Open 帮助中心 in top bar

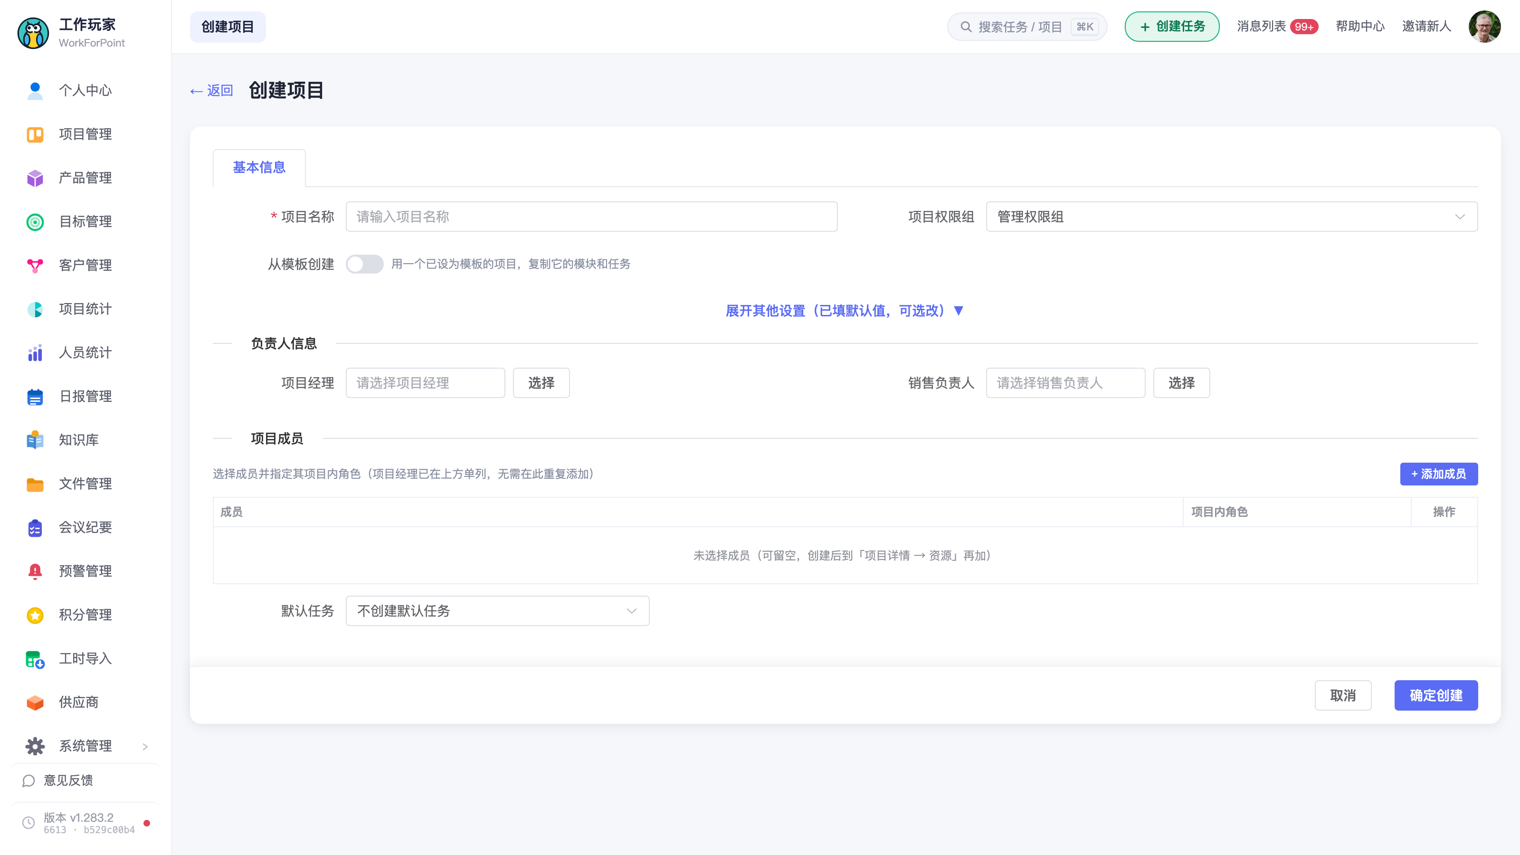[x=1360, y=27]
